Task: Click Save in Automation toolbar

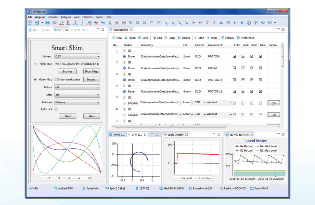Action: [143, 38]
